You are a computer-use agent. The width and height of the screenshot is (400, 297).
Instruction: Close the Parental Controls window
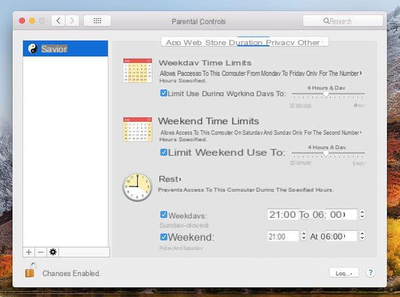[x=22, y=21]
